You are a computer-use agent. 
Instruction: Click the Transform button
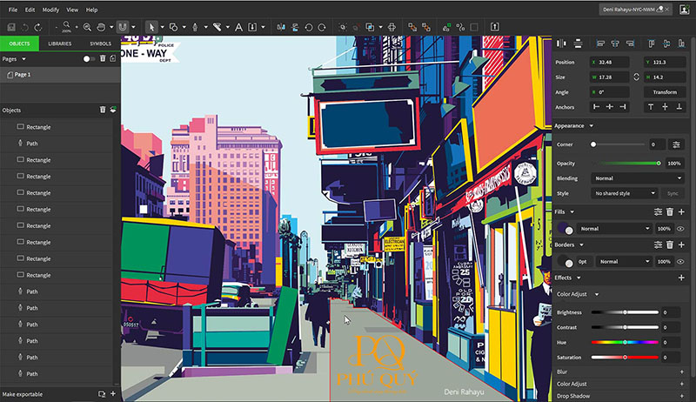pyautogui.click(x=664, y=91)
